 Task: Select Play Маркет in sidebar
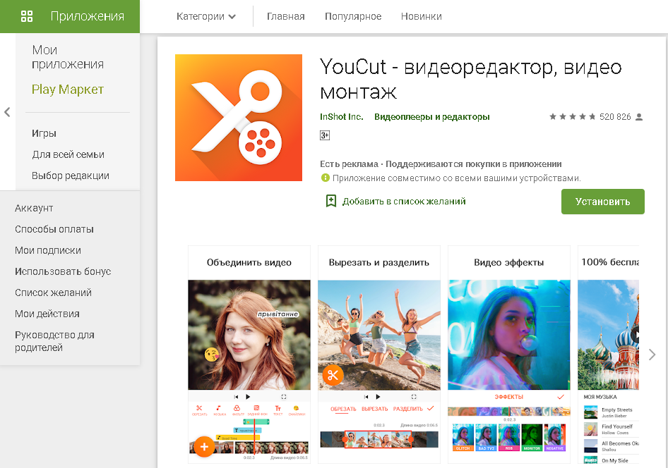[x=68, y=90]
